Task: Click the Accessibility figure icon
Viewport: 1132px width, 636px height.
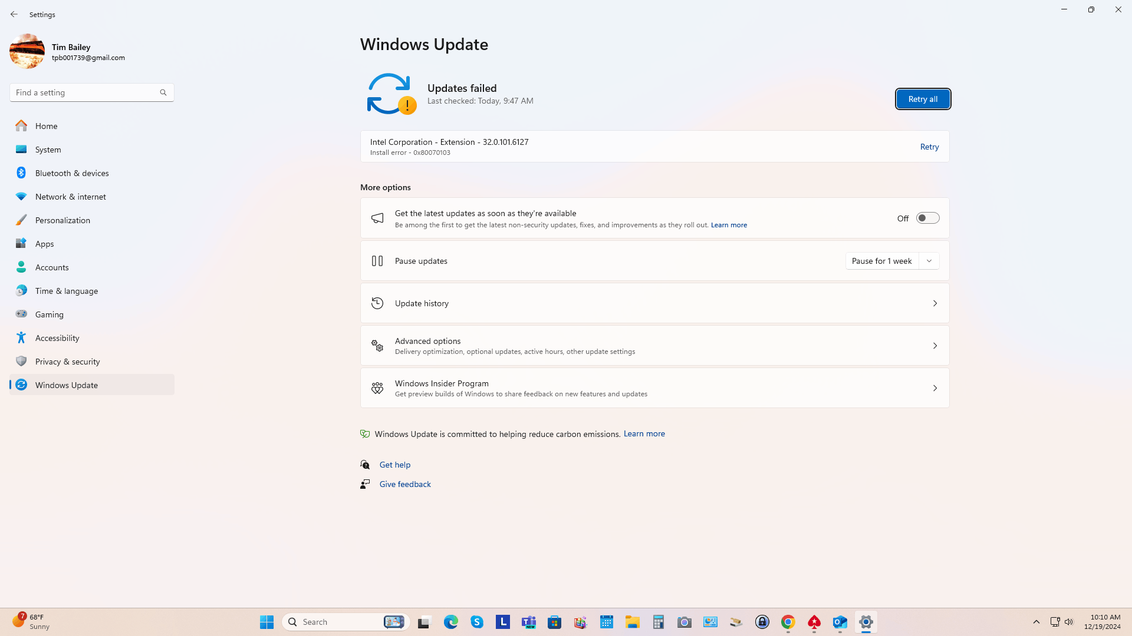Action: tap(21, 337)
